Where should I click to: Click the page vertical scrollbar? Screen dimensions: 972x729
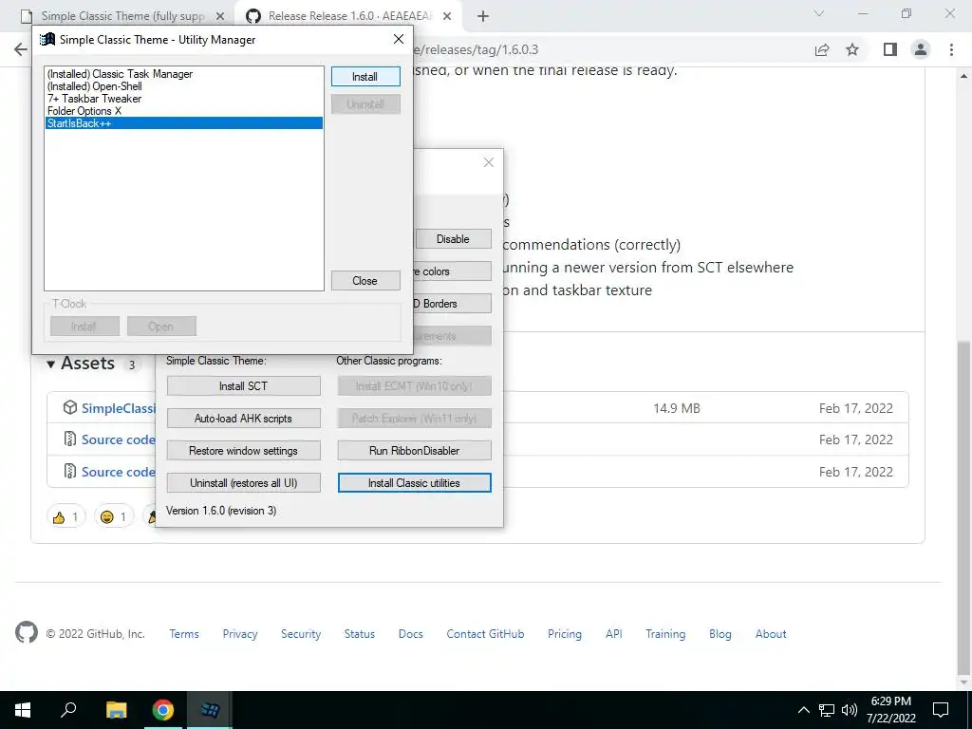tap(964, 509)
